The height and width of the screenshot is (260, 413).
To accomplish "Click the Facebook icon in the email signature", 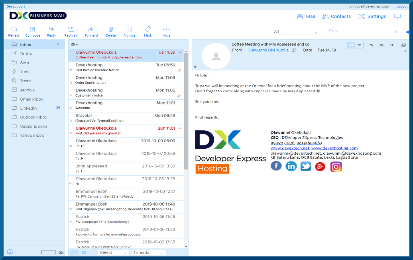I will pyautogui.click(x=276, y=166).
